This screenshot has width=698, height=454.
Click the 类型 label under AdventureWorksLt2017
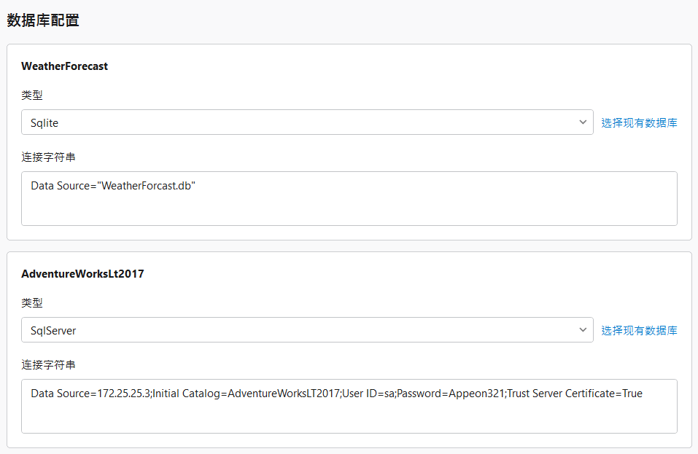pos(32,303)
